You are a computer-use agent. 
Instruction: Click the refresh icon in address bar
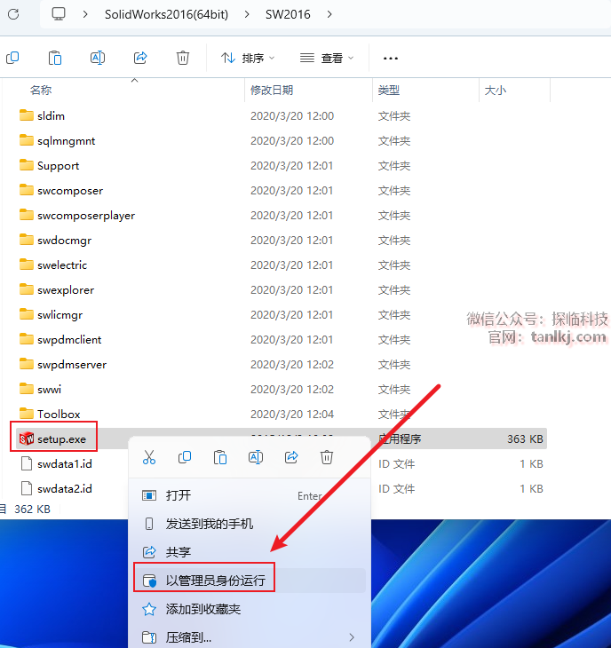pyautogui.click(x=13, y=14)
